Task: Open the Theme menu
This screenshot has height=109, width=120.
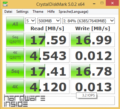Action: click(38, 12)
